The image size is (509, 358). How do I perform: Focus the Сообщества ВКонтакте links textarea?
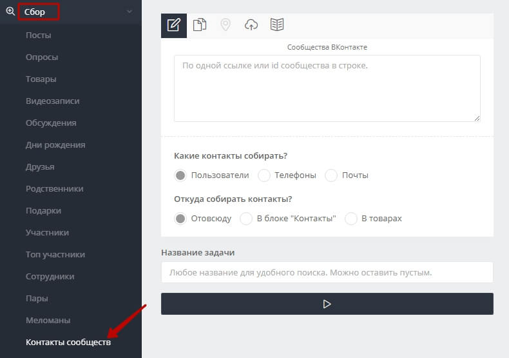pyautogui.click(x=327, y=88)
